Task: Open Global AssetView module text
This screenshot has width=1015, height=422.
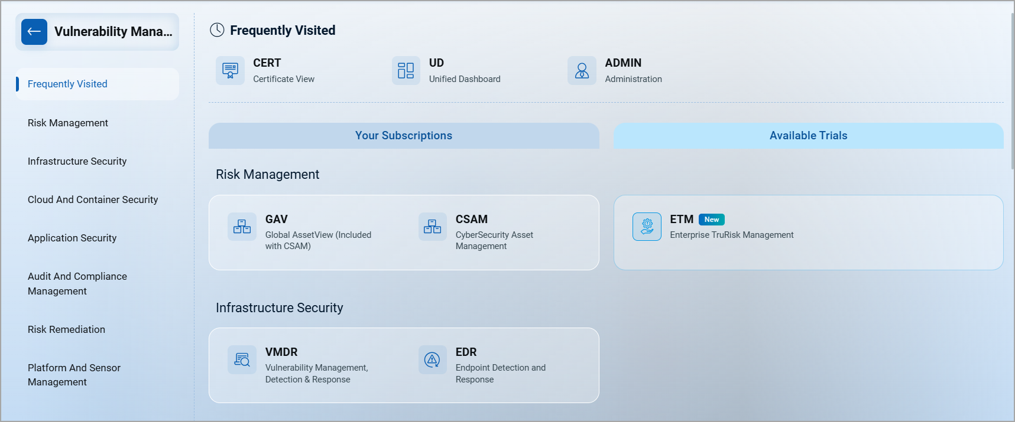Action: click(x=318, y=240)
